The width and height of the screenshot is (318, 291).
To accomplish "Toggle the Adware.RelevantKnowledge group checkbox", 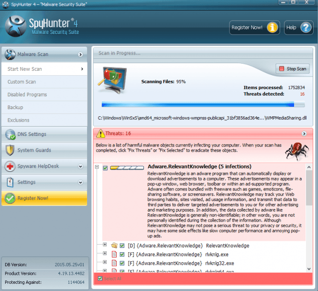I will click(x=105, y=168).
